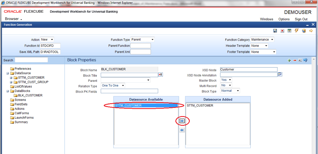
Task: Close the Function Generation panel
Action: click(313, 25)
